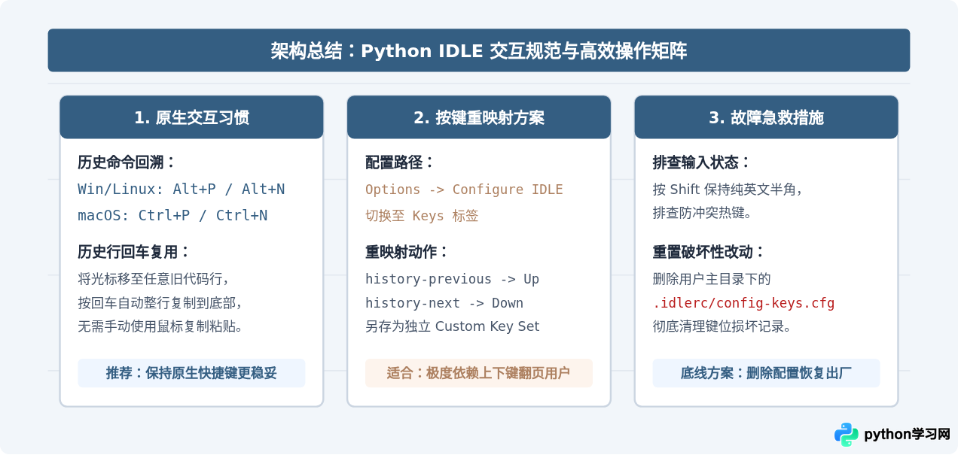Image resolution: width=958 pixels, height=455 pixels.
Task: Click the heading 历史命令回溯：
Action: click(x=127, y=162)
